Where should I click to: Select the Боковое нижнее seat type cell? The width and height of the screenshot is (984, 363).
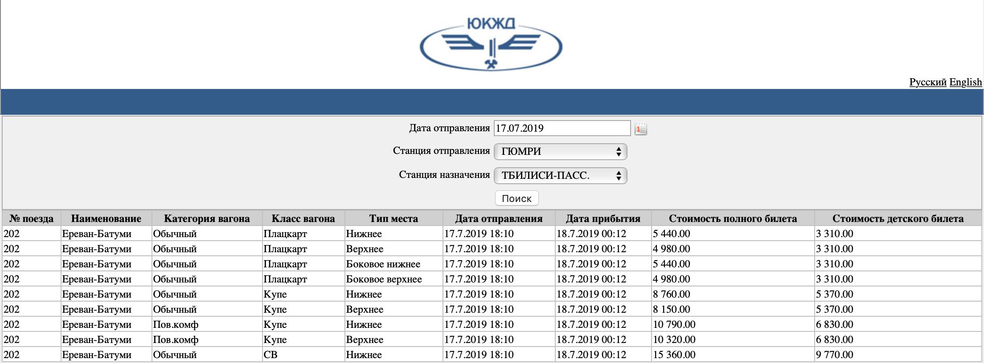(383, 264)
